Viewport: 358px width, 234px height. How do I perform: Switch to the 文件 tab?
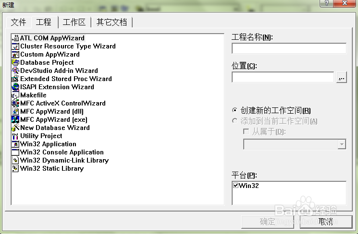pyautogui.click(x=18, y=23)
